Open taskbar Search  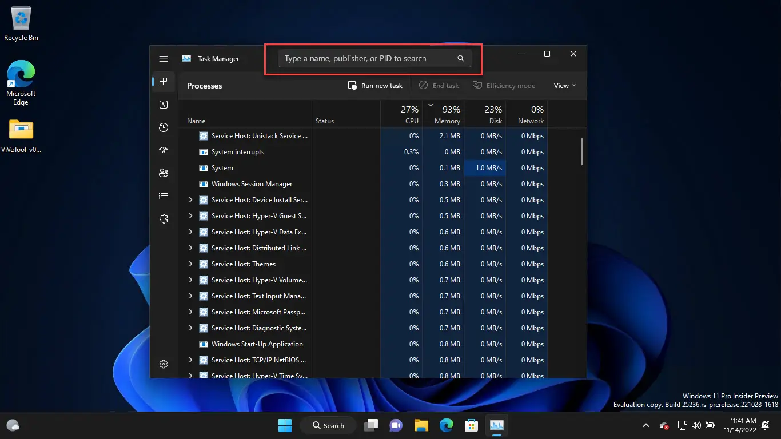pos(328,425)
